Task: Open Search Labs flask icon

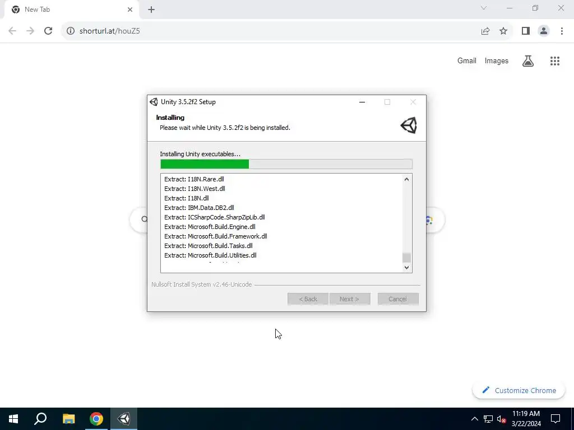Action: coord(528,60)
